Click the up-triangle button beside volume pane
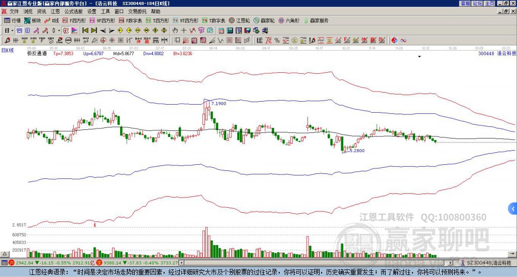This screenshot has width=517, height=277. (4, 254)
